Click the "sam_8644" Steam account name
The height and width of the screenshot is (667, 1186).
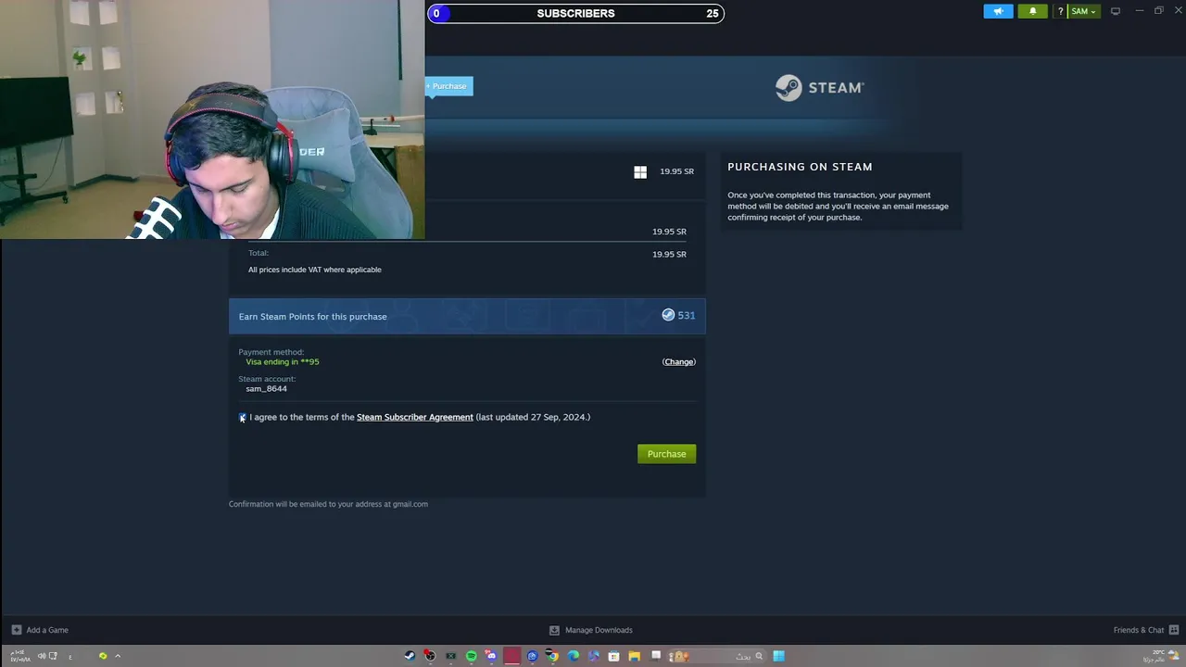[266, 389]
